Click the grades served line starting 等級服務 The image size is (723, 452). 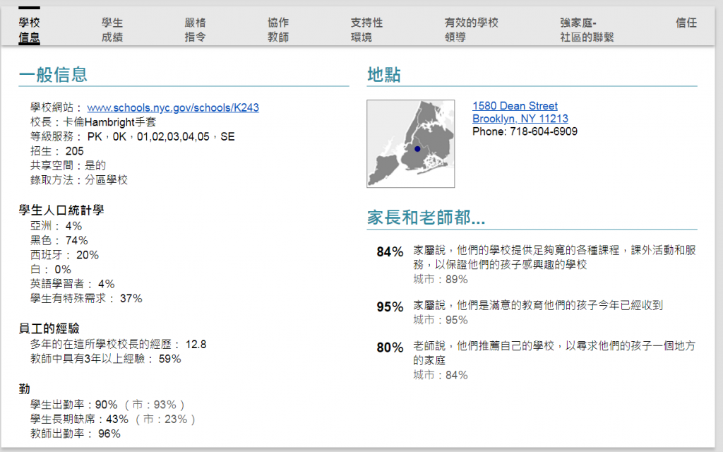132,136
